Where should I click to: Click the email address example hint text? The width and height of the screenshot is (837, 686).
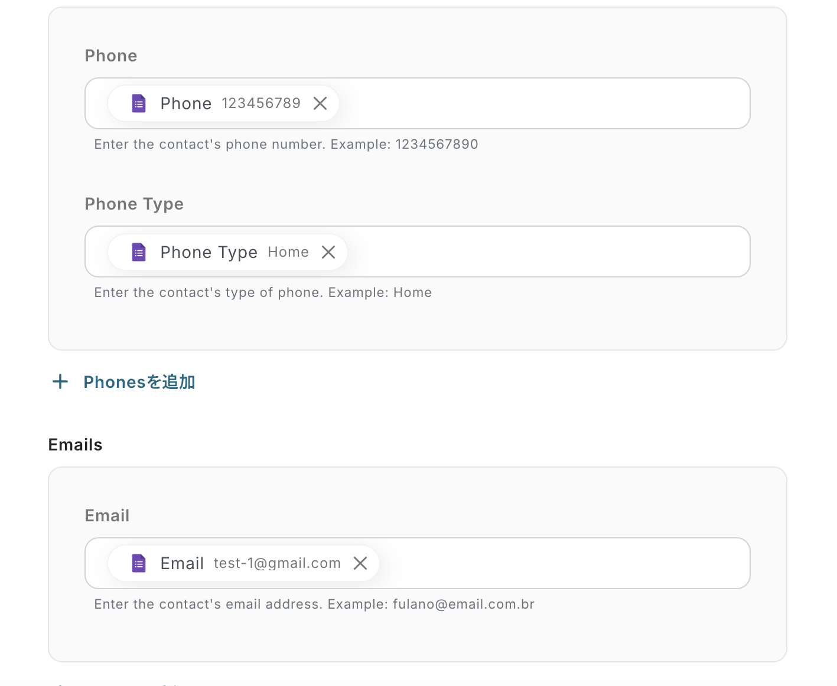[x=314, y=604]
